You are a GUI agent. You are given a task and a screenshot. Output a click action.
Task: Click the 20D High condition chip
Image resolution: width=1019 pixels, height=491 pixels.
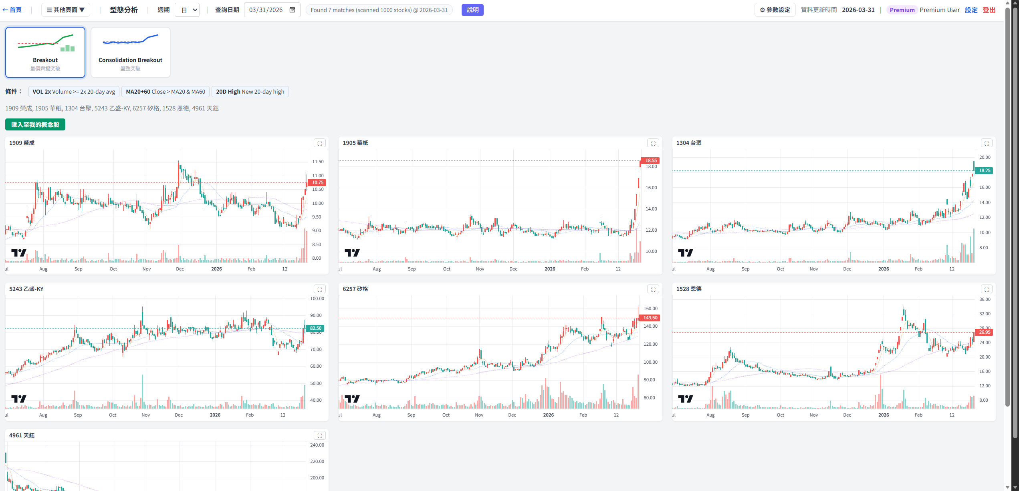coord(250,92)
